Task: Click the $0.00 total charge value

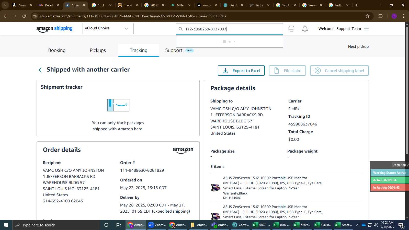Action: coord(293,140)
